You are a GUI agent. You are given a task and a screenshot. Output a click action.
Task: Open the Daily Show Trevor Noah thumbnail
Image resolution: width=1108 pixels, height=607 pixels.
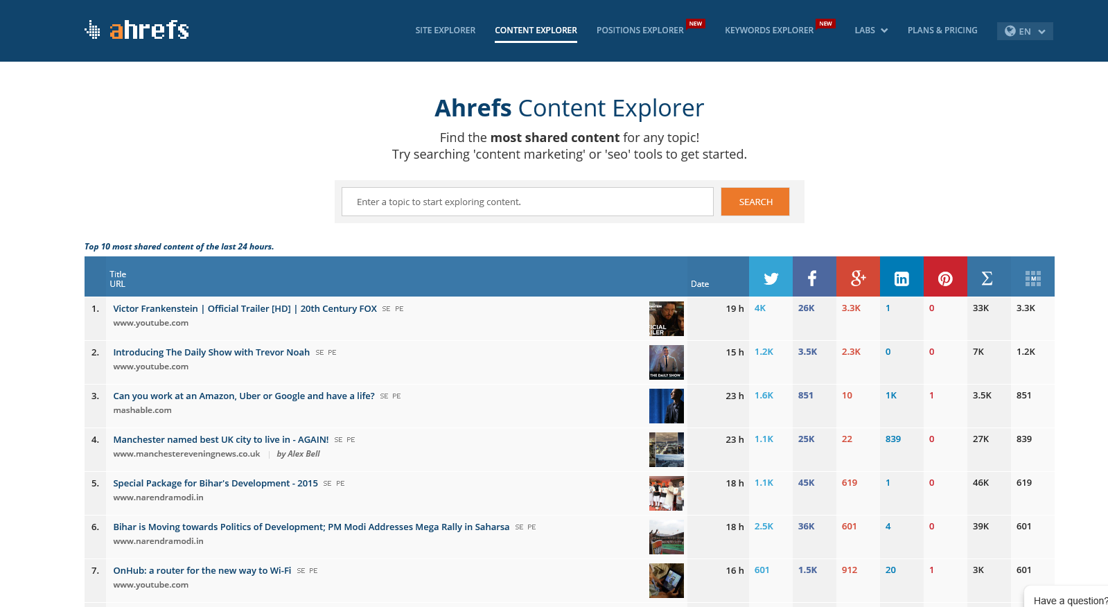pyautogui.click(x=666, y=362)
